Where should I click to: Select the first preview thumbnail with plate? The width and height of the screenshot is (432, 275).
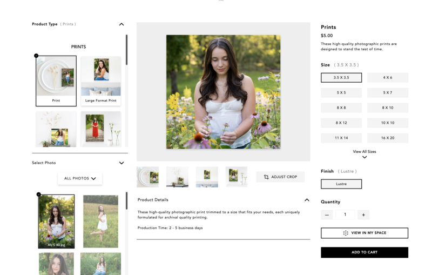(147, 177)
